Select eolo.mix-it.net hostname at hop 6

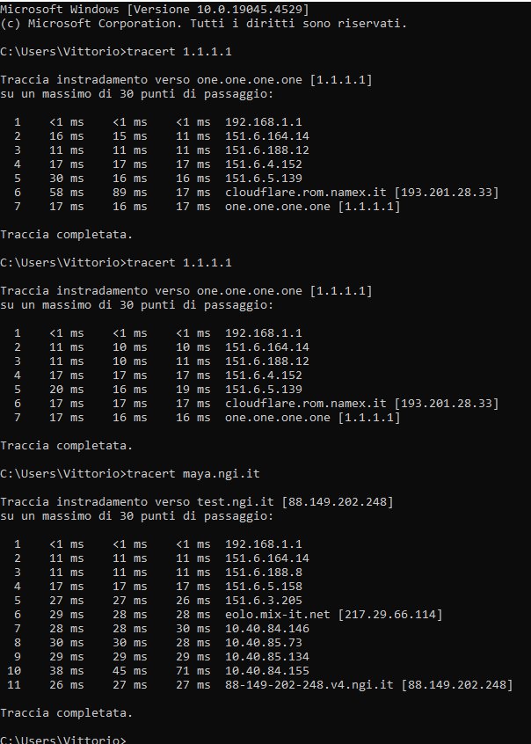[277, 615]
